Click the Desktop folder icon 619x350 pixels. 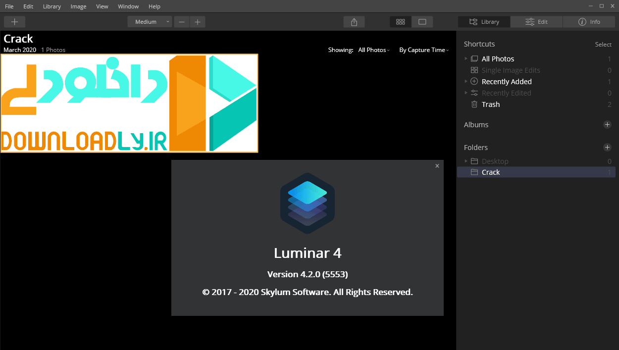click(474, 161)
